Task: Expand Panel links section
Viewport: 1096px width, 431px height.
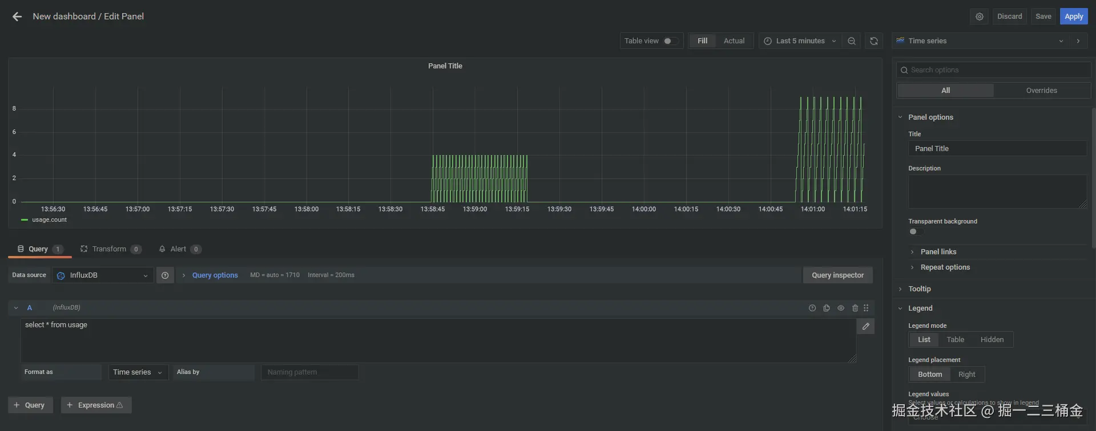Action: click(938, 252)
